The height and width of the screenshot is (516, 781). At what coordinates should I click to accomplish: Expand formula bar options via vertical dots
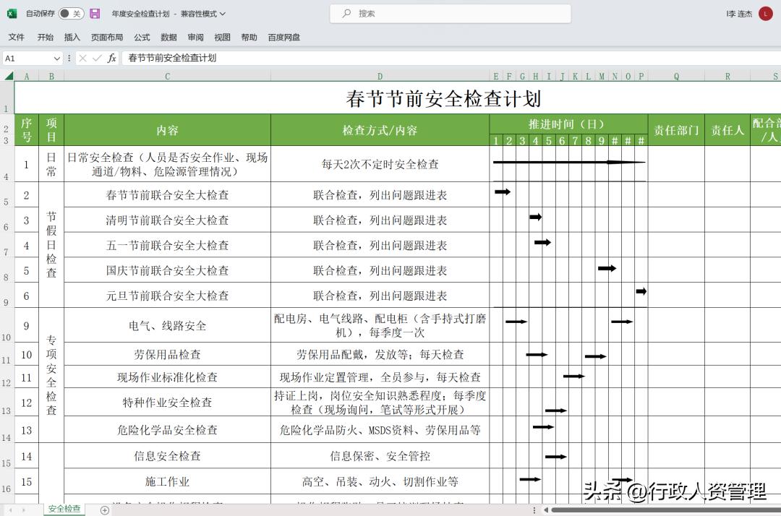(69, 58)
